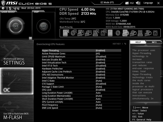Toggle the GAME BOOST knob

pos(16,26)
